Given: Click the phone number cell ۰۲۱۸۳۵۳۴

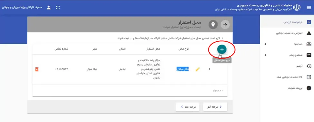Looking at the screenshot, I should (62, 69).
